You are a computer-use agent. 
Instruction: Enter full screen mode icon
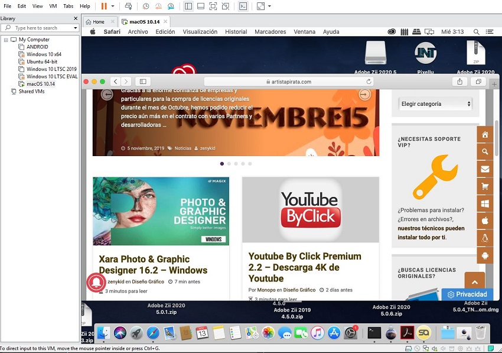pos(213,6)
